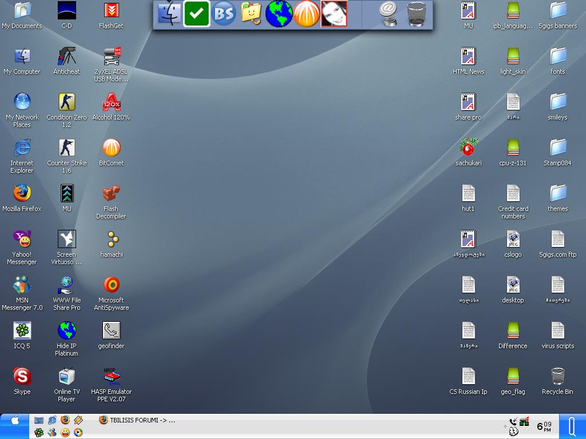Open the 5gigs banners folder
The height and width of the screenshot is (439, 586).
557,15
